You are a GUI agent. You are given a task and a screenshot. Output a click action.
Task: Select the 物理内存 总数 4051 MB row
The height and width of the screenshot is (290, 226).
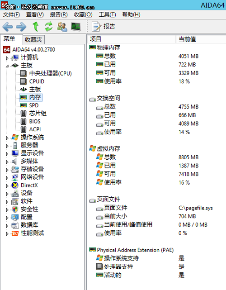click(157, 56)
